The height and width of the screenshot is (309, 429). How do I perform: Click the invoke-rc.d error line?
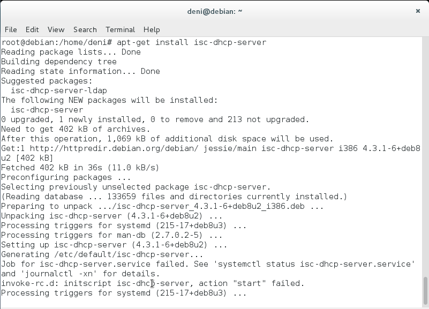coord(153,283)
